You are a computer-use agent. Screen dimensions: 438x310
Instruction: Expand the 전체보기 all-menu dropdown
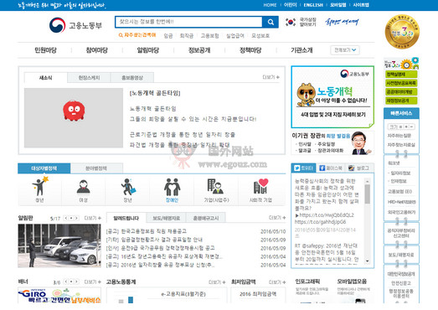point(345,50)
